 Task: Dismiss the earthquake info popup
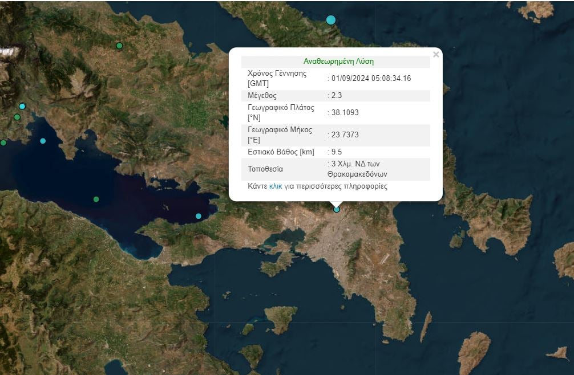[x=436, y=54]
